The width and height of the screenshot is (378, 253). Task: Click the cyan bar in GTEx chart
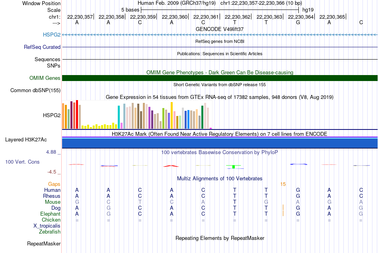[119, 117]
